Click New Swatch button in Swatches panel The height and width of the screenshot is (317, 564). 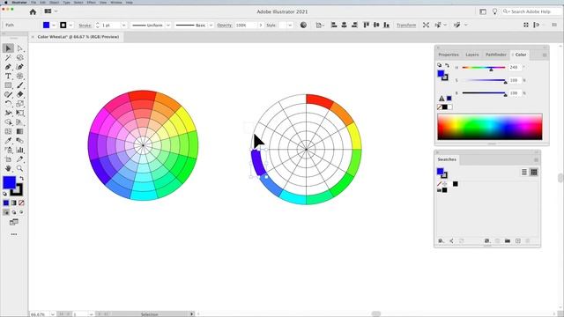518,240
